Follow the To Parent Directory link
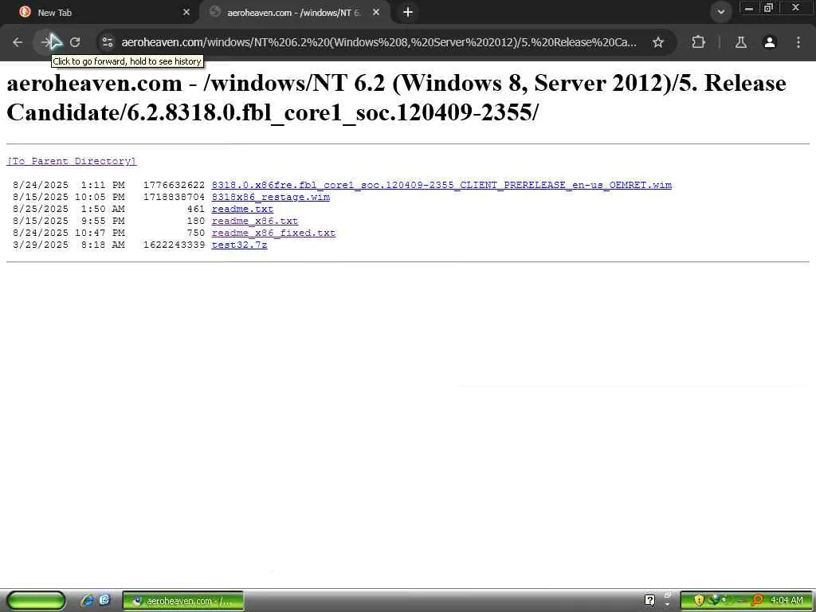The height and width of the screenshot is (612, 816). pos(71,161)
